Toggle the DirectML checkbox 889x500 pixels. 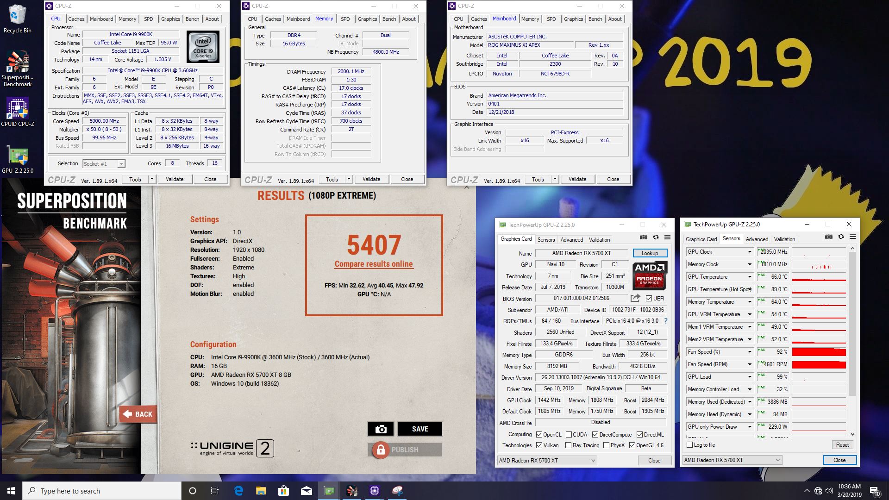click(639, 435)
